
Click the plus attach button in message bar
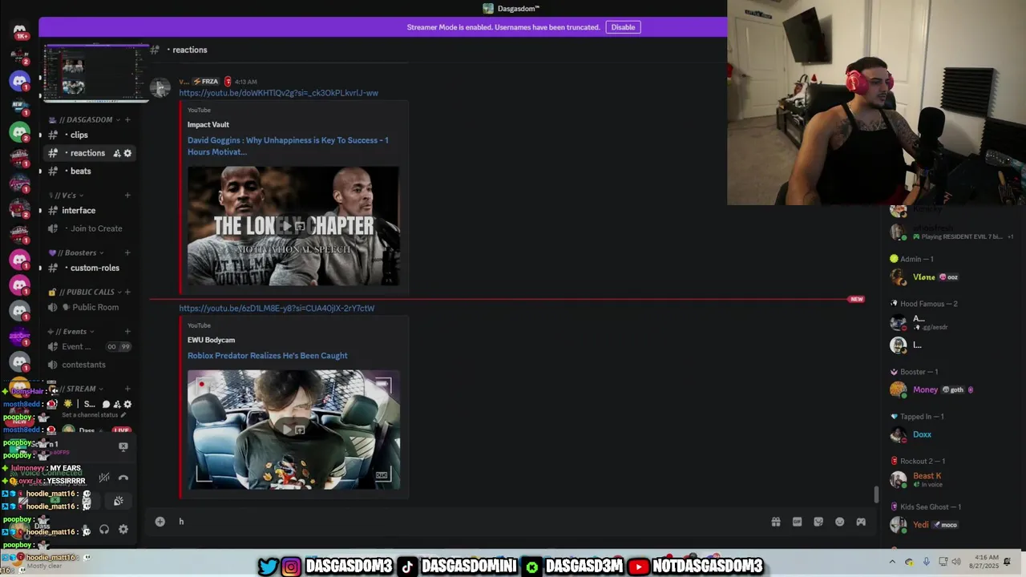pyautogui.click(x=160, y=522)
